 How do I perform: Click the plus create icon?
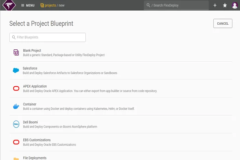click(215, 5)
